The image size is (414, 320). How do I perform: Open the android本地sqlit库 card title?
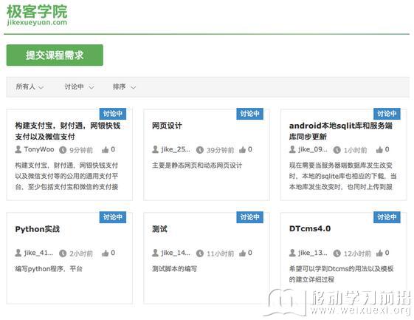(341, 131)
